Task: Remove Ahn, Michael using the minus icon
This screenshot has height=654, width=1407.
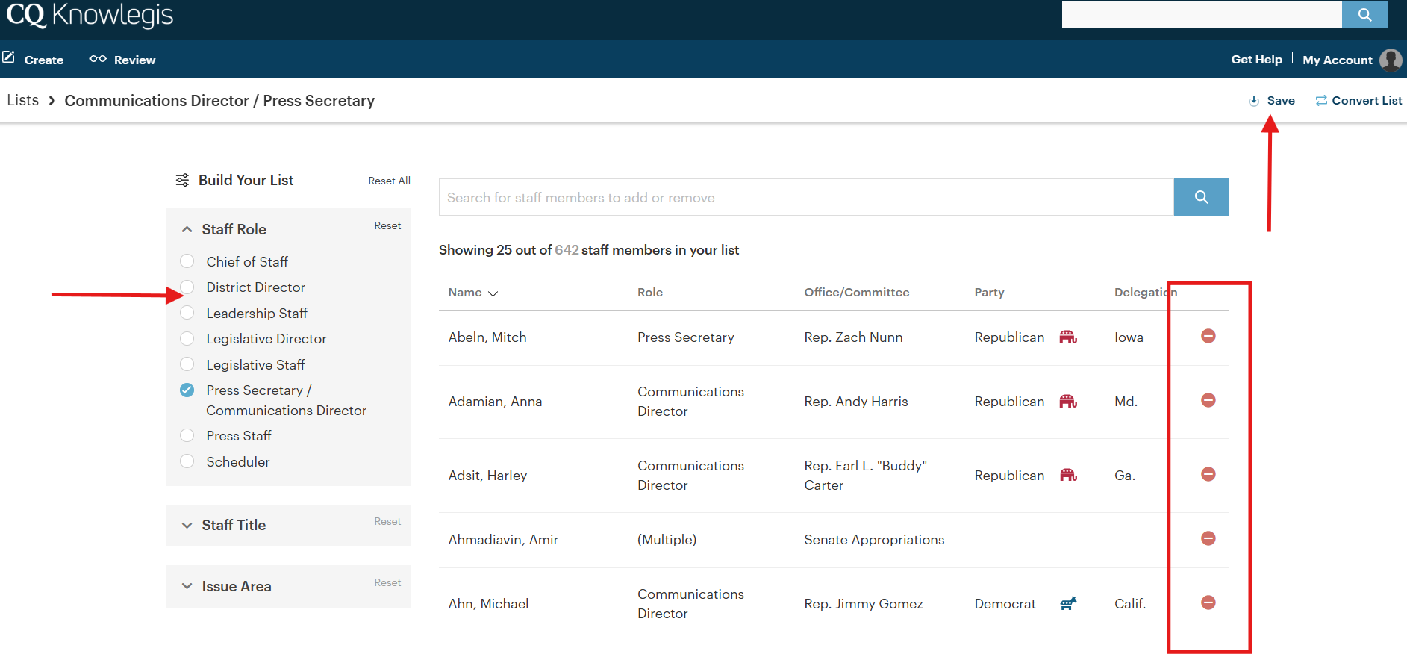Action: point(1208,603)
